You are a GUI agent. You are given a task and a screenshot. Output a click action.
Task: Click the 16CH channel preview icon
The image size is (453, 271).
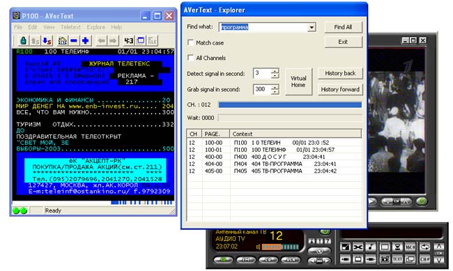[410, 247]
